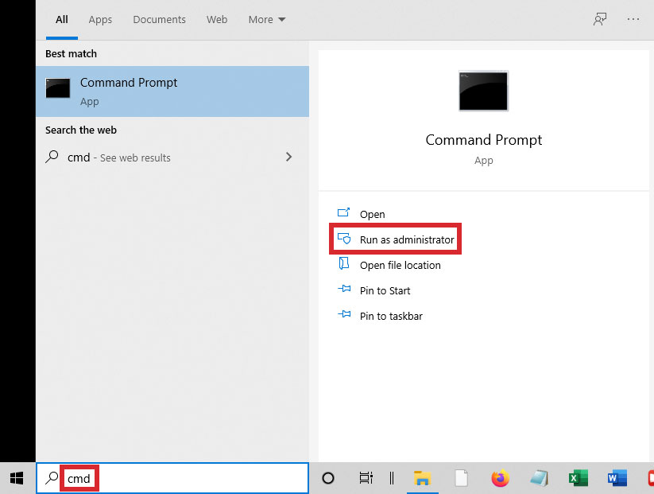
Task: Click the large Command Prompt preview icon
Action: pos(483,91)
